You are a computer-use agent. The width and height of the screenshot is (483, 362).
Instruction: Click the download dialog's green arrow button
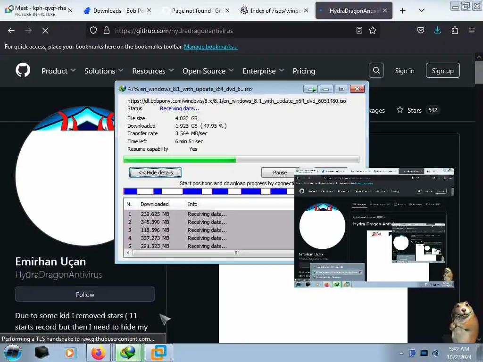(311, 89)
